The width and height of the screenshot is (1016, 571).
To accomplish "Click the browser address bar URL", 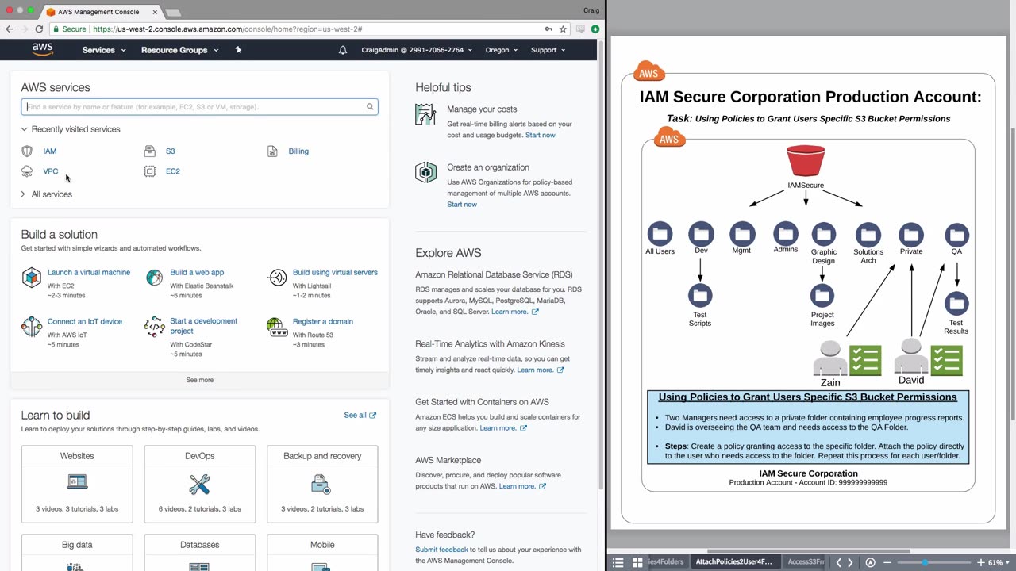I will pos(227,29).
